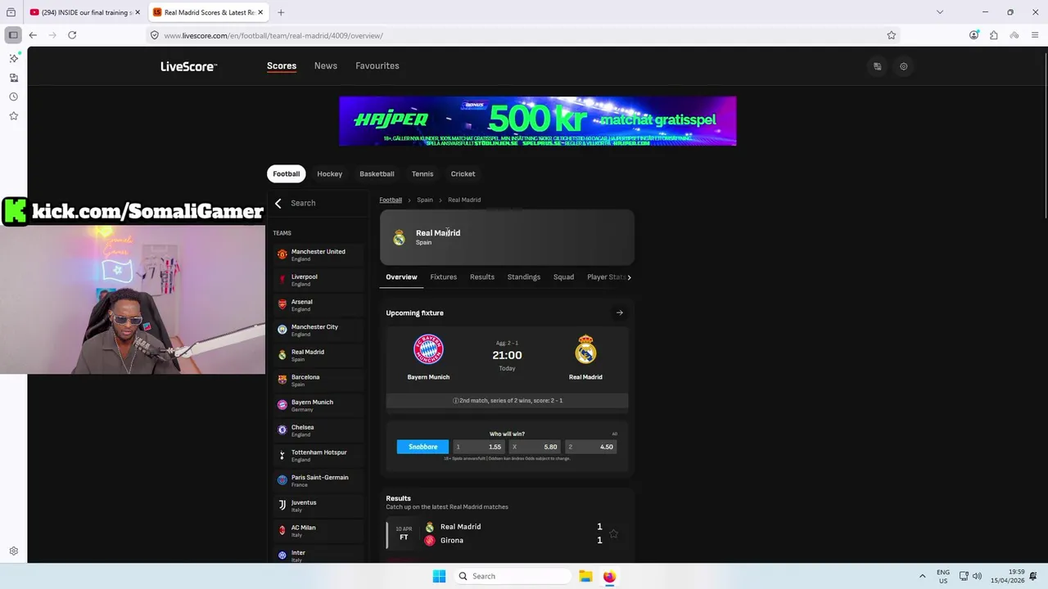Bookmark this page with the star icon
This screenshot has height=589, width=1048.
click(892, 35)
